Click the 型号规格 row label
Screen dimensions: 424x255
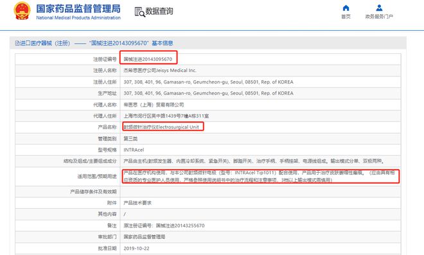tap(107, 150)
